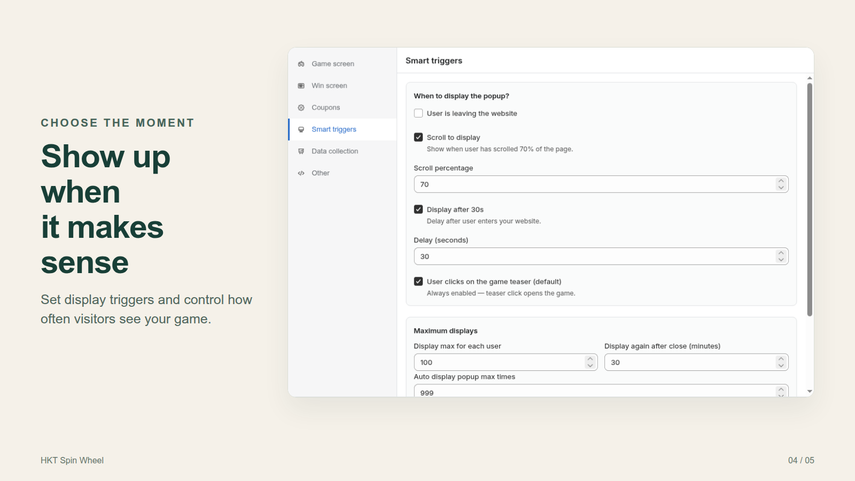
Task: Click the Coupons sidebar icon
Action: (301, 108)
